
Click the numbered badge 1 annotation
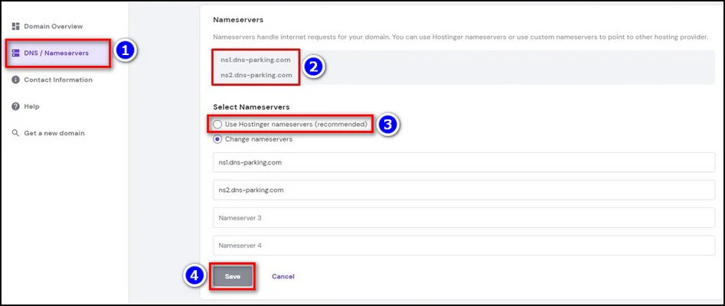[x=126, y=52]
